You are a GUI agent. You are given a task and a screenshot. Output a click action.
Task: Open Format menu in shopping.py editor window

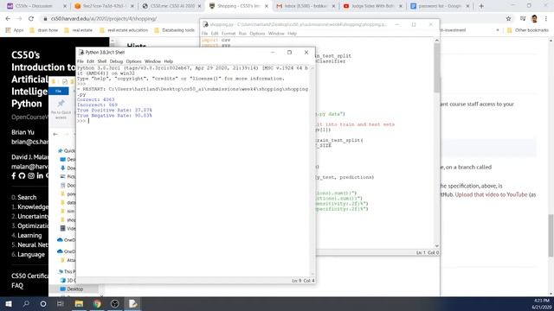click(x=229, y=34)
